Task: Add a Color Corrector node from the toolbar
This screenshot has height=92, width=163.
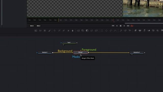Action: click(55, 31)
